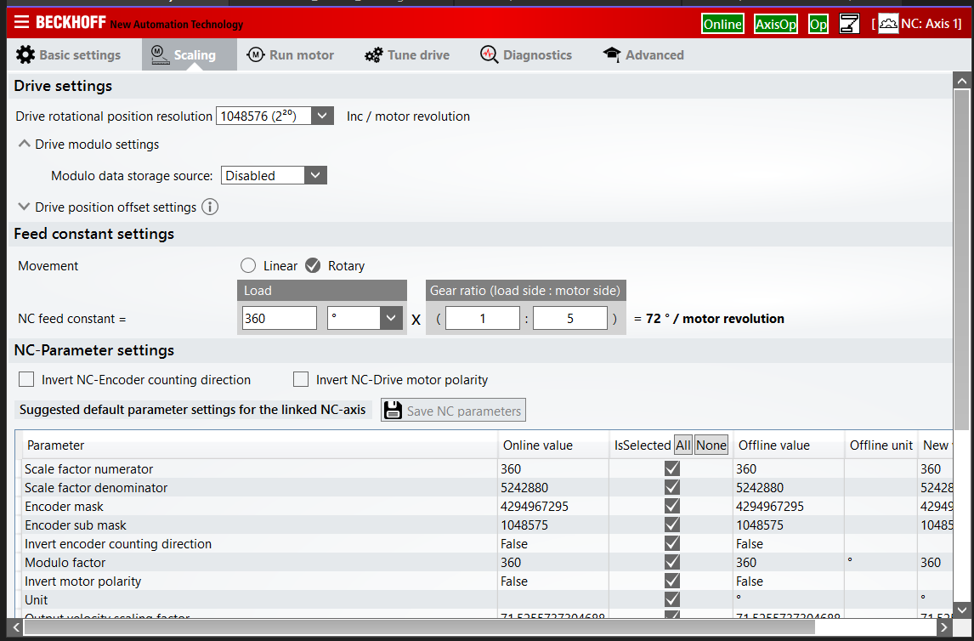Select the Encoder mask row label
The width and height of the screenshot is (974, 641).
click(64, 506)
